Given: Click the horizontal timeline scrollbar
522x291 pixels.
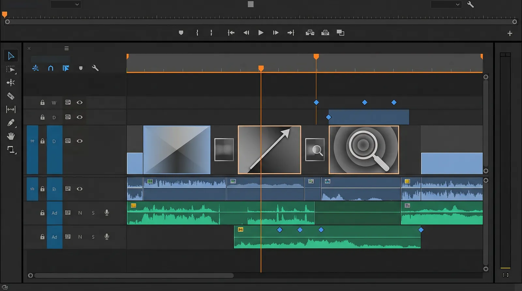Looking at the screenshot, I should click(134, 276).
